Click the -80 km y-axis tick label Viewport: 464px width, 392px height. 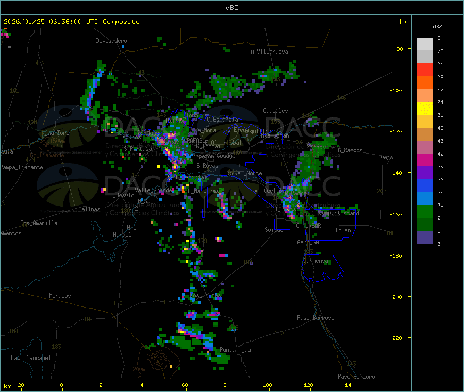[x=398, y=49]
